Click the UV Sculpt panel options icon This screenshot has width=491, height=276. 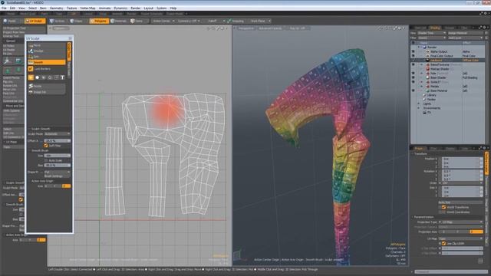[x=70, y=38]
